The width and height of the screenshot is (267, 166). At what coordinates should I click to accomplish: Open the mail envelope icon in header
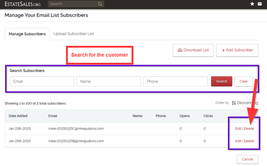pos(259,4)
